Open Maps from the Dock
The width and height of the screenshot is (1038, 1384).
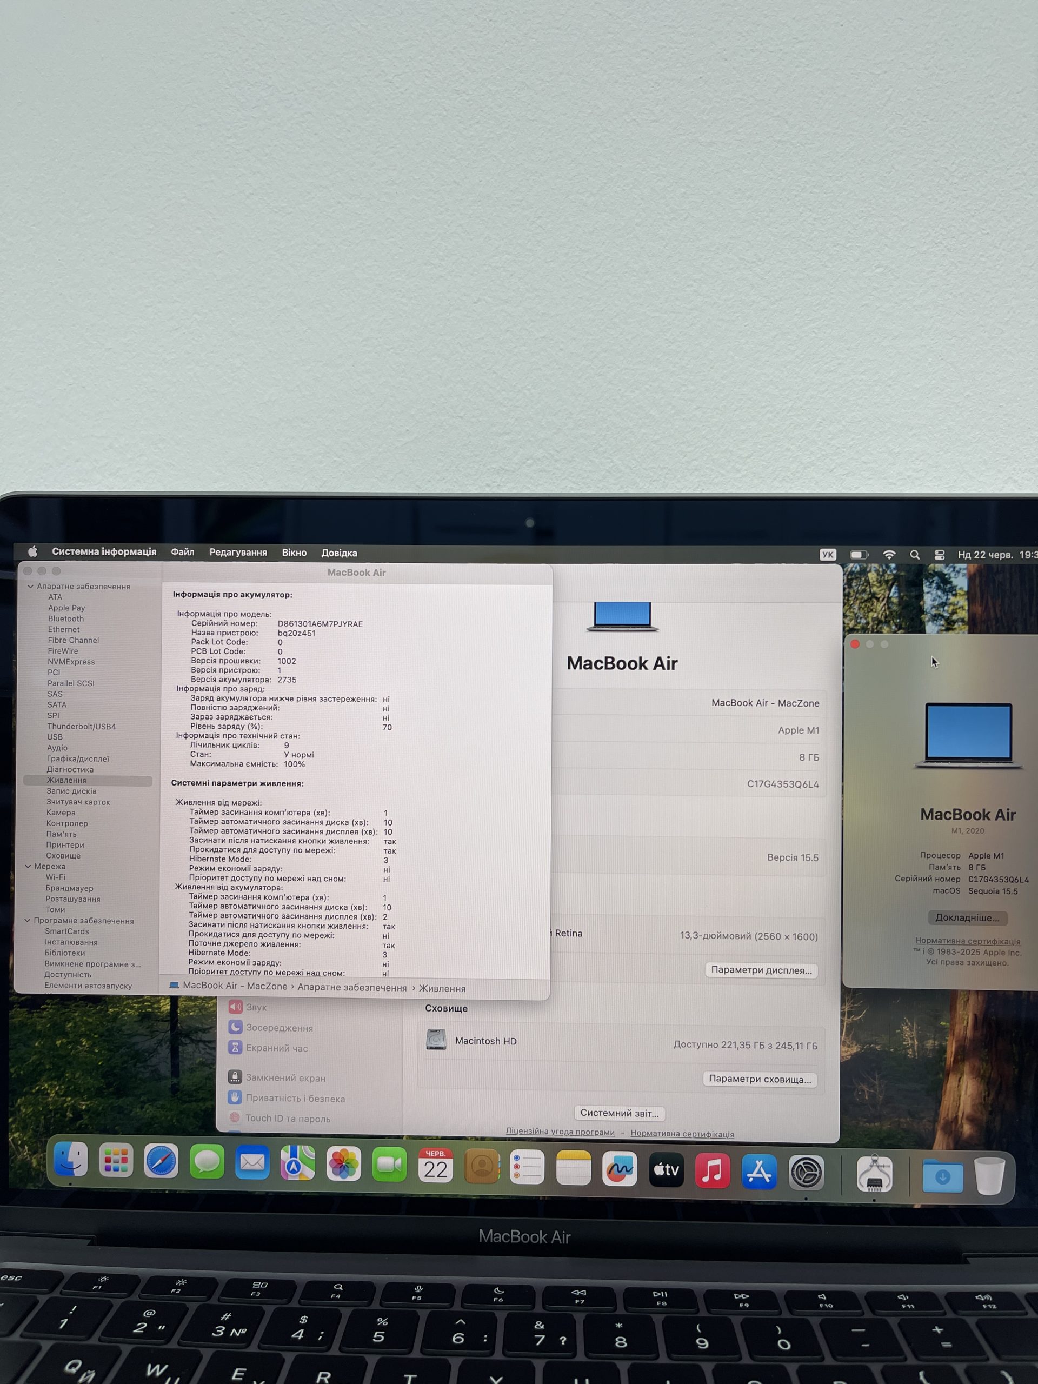pyautogui.click(x=298, y=1163)
